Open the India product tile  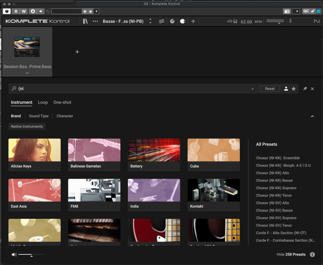[154, 195]
